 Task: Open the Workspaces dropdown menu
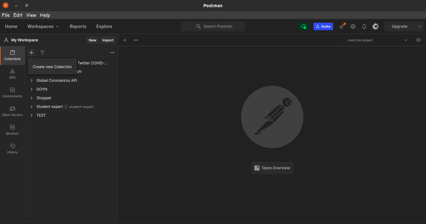[x=43, y=26]
